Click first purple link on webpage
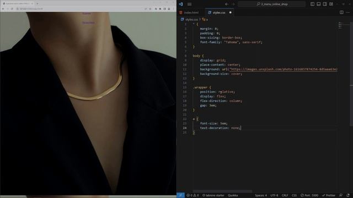 (x=87, y=13)
